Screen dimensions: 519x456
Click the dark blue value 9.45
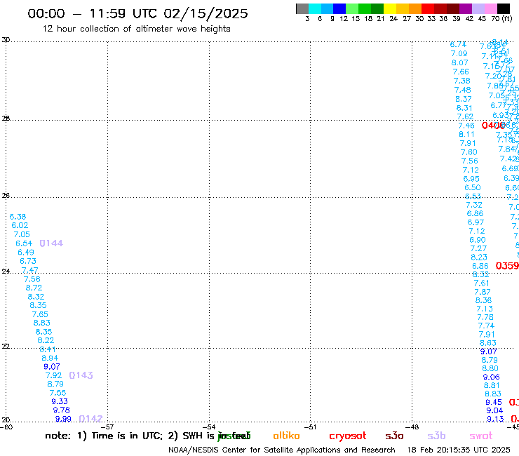coord(494,402)
